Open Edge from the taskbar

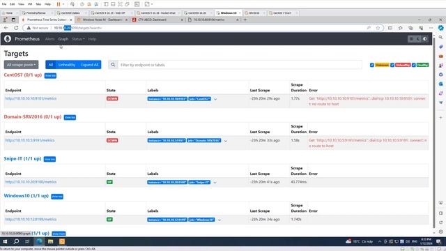(x=39, y=241)
